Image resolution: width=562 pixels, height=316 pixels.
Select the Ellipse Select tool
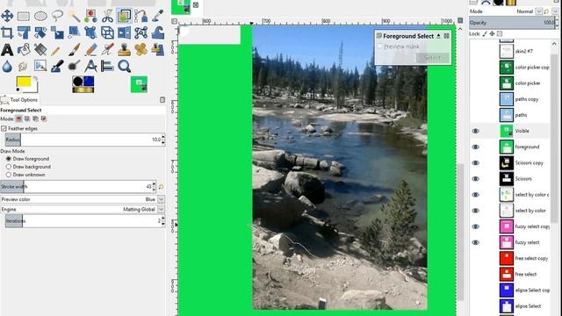[40, 16]
